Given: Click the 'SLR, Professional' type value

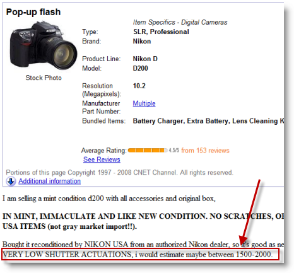Looking at the screenshot, I should (161, 32).
